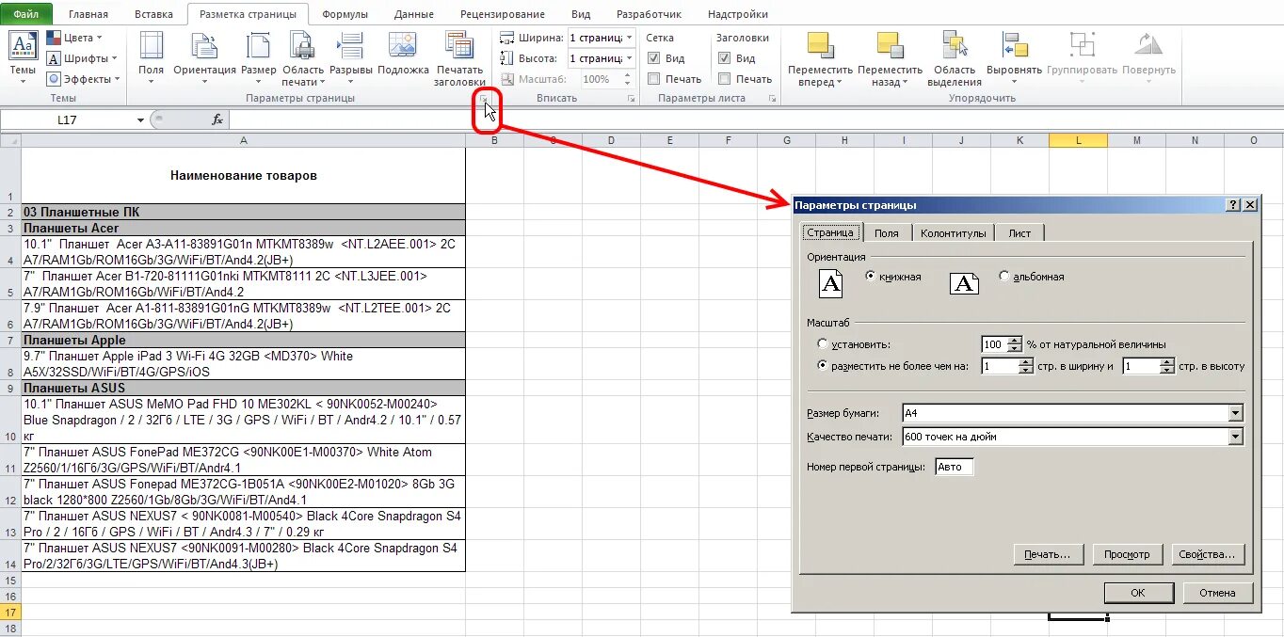Select row 17 header
This screenshot has height=637, width=1284.
coord(10,612)
